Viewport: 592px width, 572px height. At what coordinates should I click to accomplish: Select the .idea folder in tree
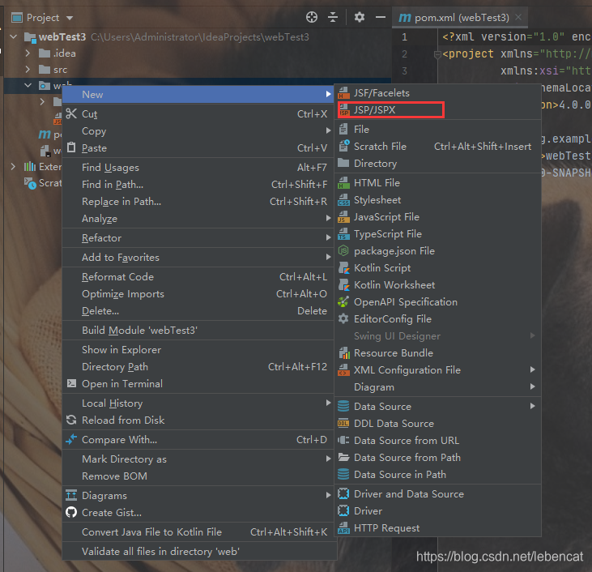(x=57, y=53)
